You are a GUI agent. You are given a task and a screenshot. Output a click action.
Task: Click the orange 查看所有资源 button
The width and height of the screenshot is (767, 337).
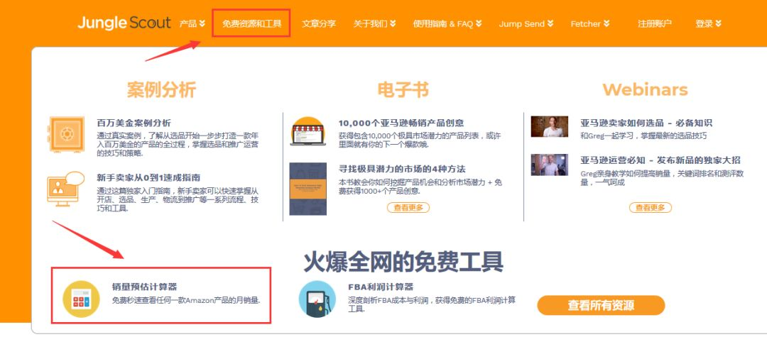[601, 305]
